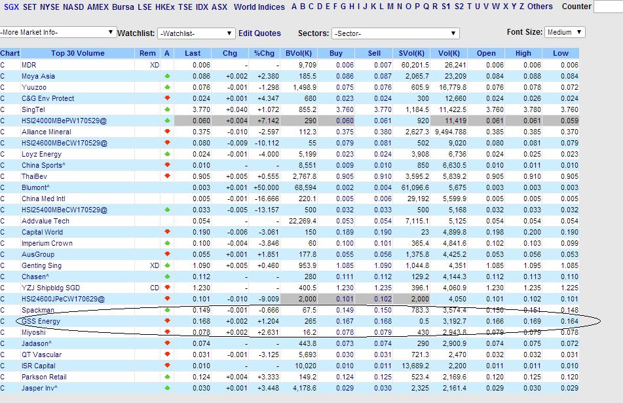Viewport: 623px width, 403px height.
Task: Change Font Size via Medium dropdown
Action: 565,32
